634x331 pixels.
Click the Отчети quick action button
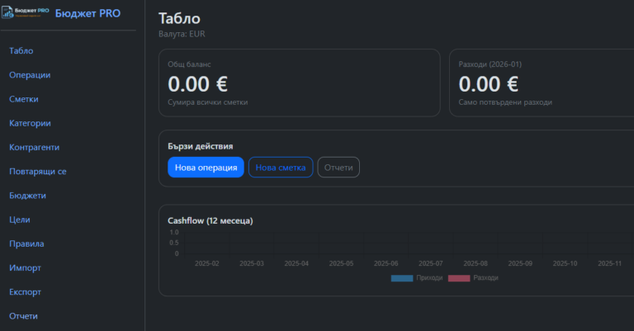coord(338,168)
